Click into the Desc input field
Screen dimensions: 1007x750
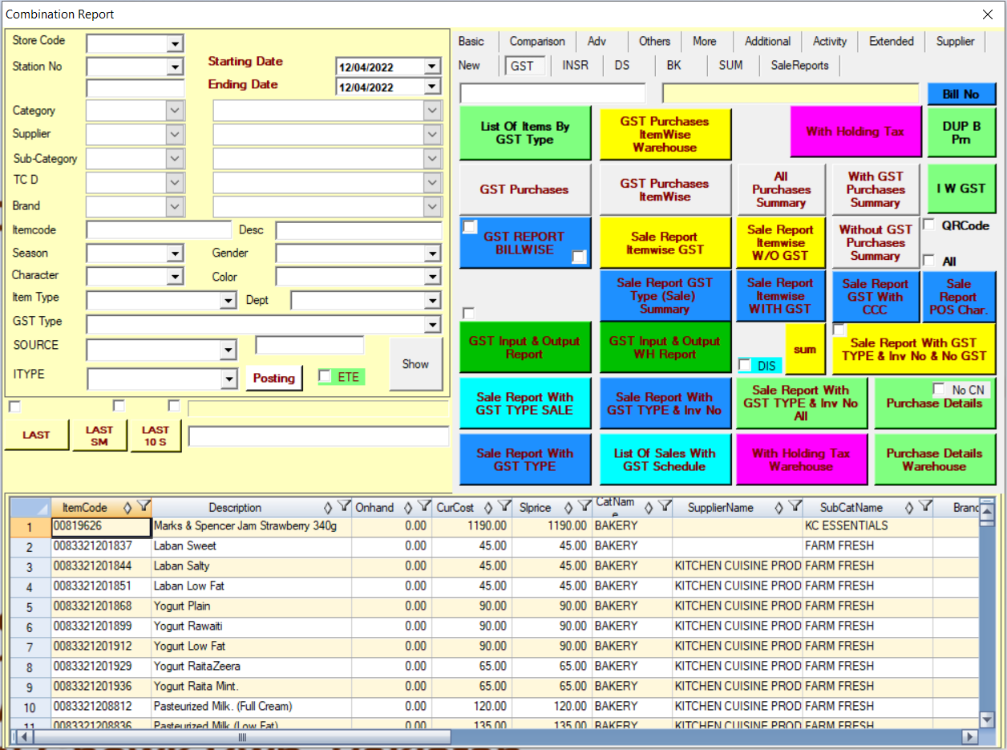(358, 230)
